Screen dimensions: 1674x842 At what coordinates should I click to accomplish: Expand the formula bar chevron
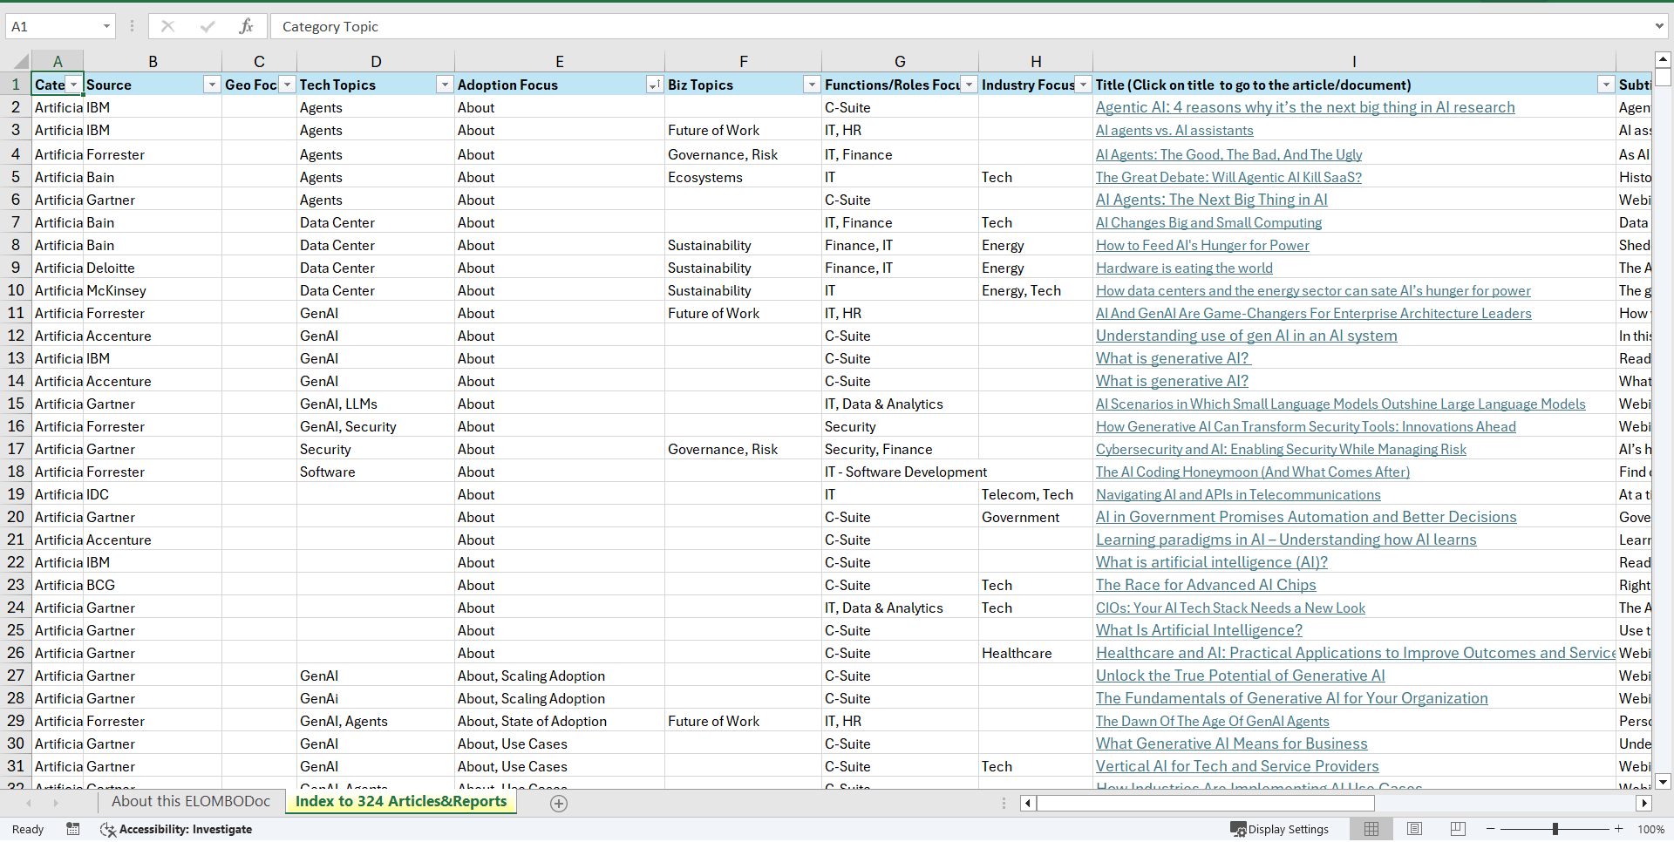click(x=1659, y=26)
